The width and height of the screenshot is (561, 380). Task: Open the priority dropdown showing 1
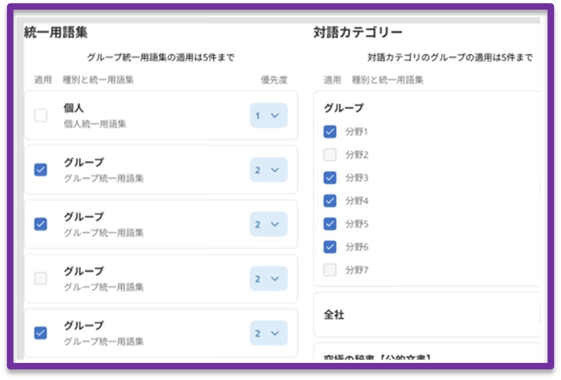268,115
